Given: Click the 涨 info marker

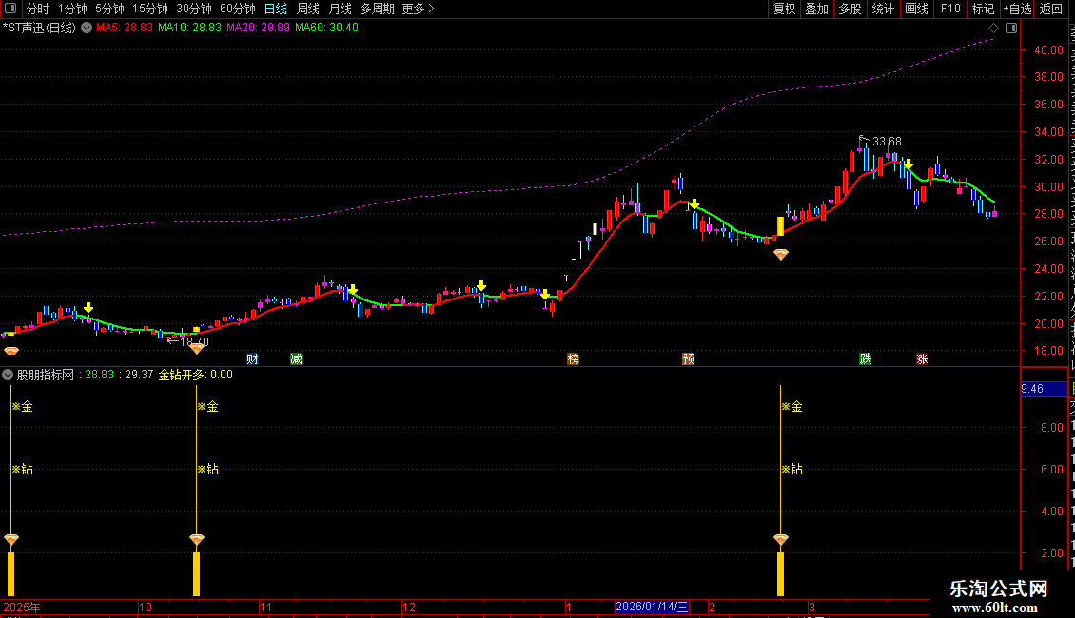Looking at the screenshot, I should [x=922, y=359].
